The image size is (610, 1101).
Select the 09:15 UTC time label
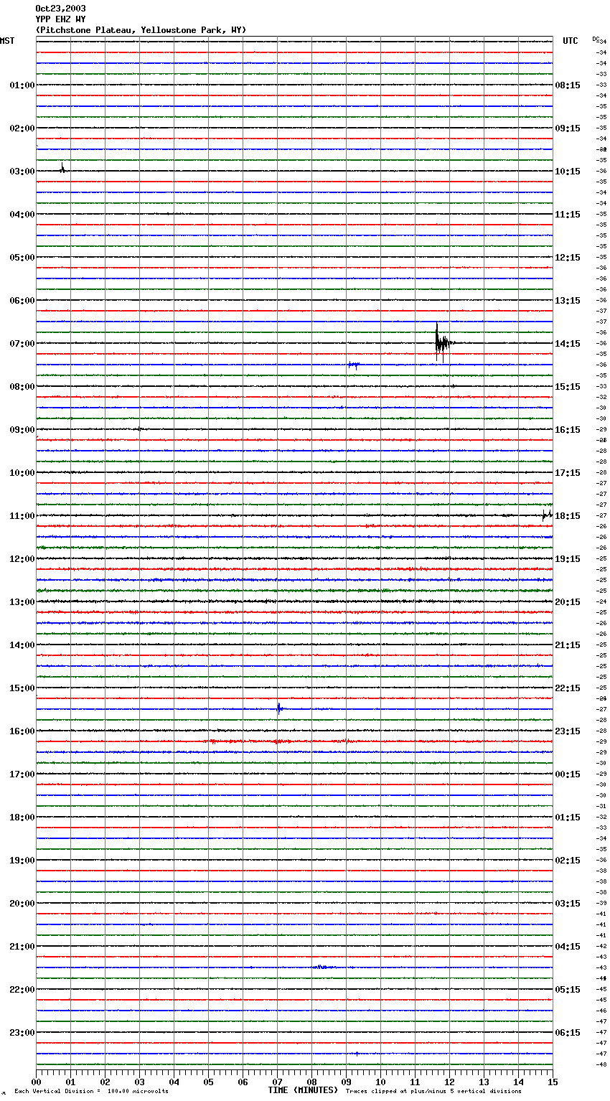tap(568, 128)
